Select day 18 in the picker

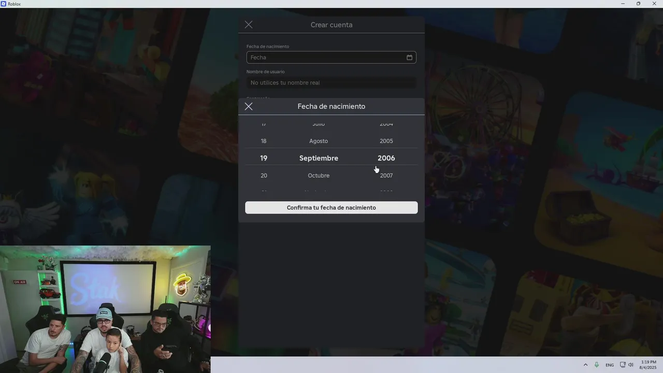[264, 141]
